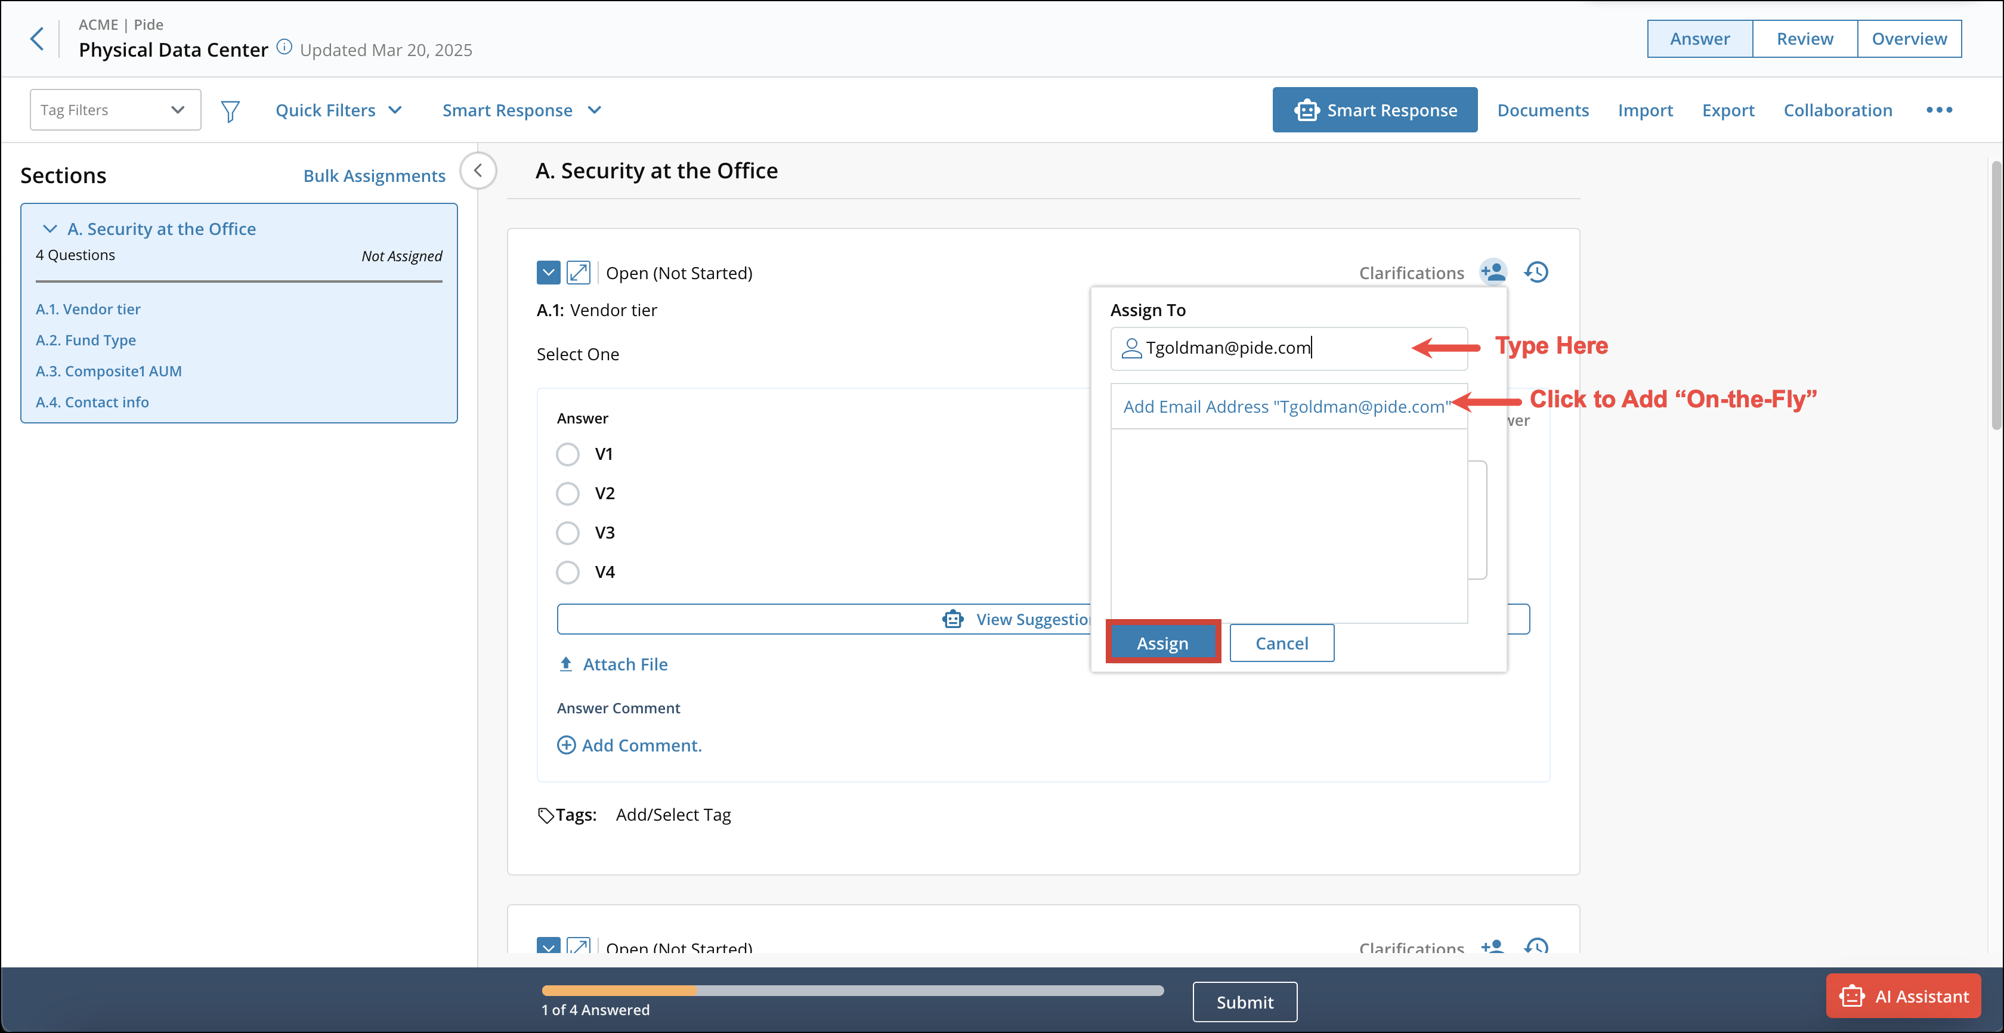Click the info icon beside Physical Data Center
The image size is (2004, 1033).
tap(284, 47)
